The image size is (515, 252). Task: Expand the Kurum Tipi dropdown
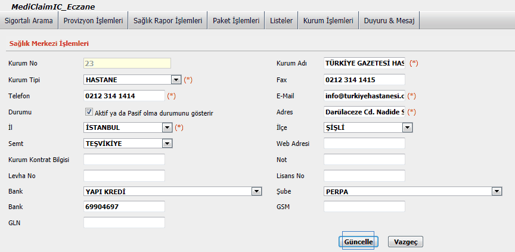(176, 79)
